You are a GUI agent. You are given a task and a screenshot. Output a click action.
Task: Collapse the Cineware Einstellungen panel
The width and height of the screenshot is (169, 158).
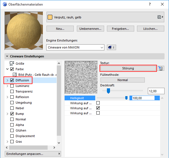7,56
